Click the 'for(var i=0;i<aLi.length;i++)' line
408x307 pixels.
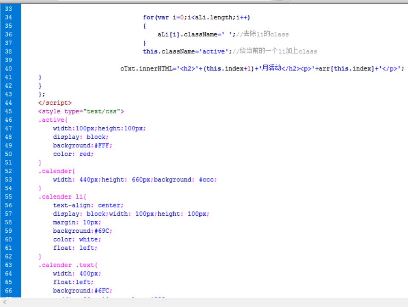196,18
